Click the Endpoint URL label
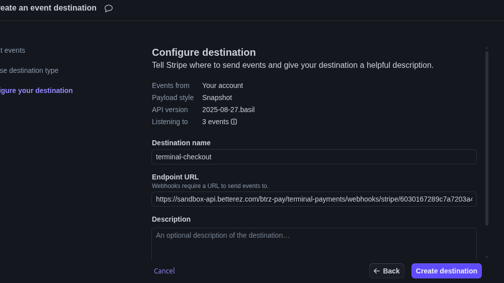The width and height of the screenshot is (504, 283). [x=175, y=177]
